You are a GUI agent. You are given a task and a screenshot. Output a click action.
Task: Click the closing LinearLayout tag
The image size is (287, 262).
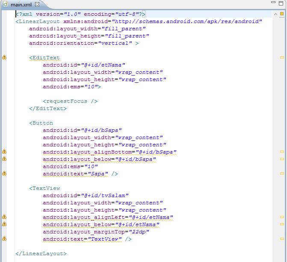pos(41,253)
